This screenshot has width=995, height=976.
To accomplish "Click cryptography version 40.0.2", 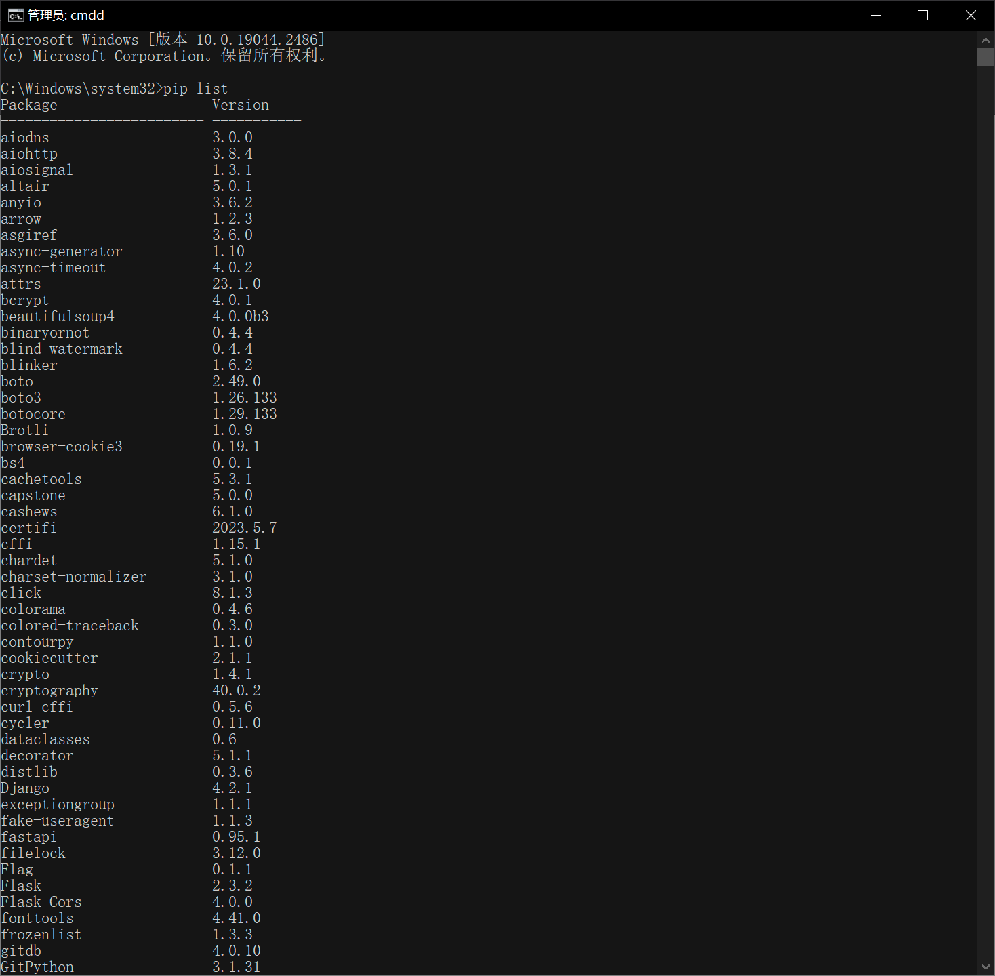I will (237, 691).
